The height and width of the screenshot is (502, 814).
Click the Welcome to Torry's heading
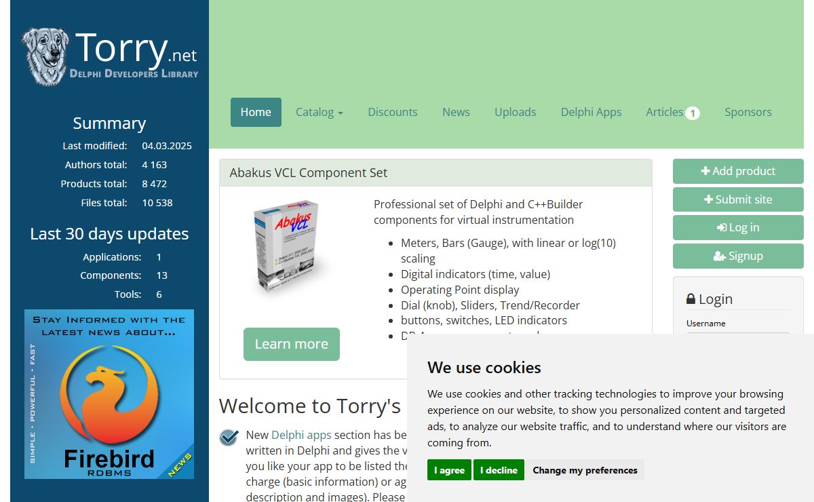pos(310,406)
